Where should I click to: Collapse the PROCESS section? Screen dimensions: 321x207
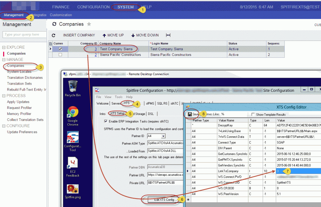click(4, 96)
